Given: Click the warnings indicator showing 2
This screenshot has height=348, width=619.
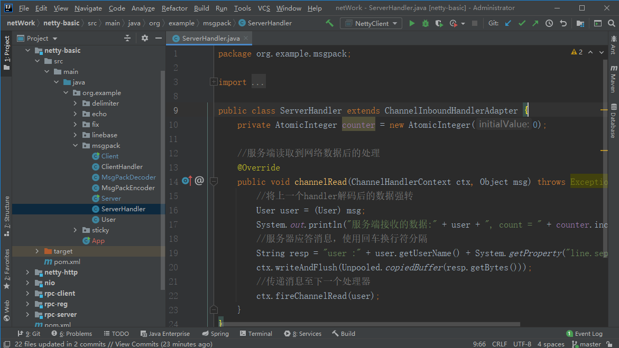Looking at the screenshot, I should point(577,52).
